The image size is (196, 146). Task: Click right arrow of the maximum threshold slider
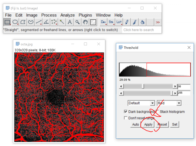175,93
